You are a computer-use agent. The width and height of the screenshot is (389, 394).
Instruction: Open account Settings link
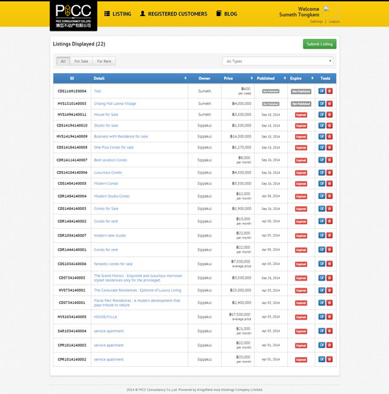316,21
